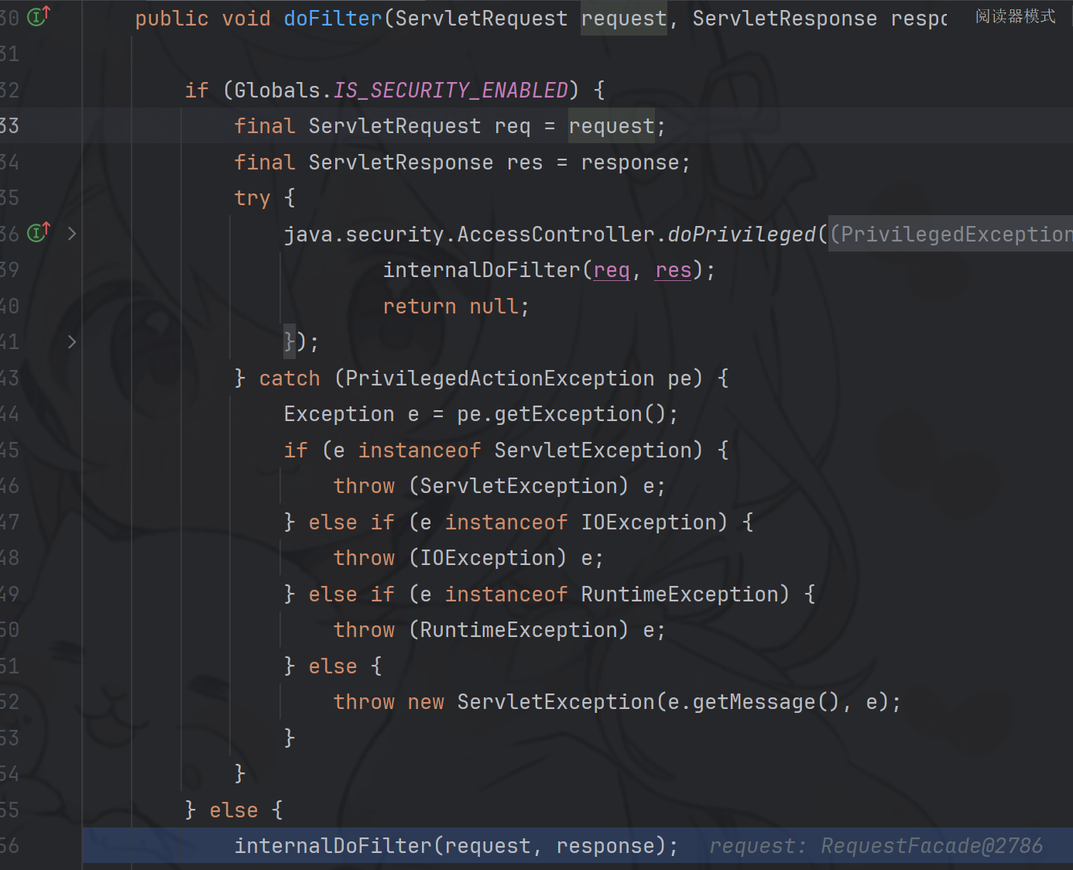Click the PrivilegedActionException type in the catch clause
This screenshot has width=1073, height=870.
click(x=499, y=378)
